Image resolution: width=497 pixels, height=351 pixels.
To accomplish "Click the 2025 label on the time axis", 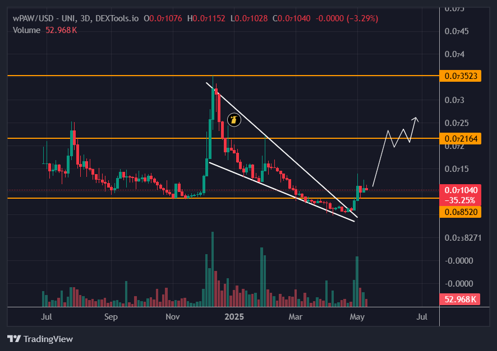I will tap(234, 316).
